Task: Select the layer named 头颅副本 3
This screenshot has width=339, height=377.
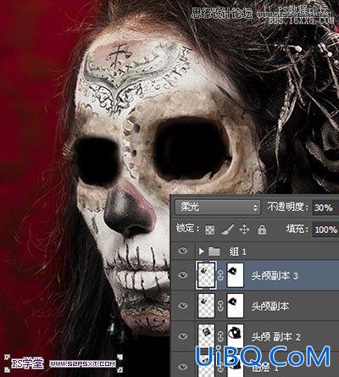Action: pos(275,275)
